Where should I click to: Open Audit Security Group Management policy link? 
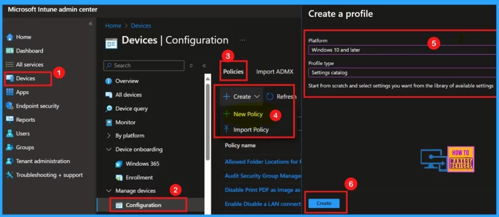pos(263,176)
